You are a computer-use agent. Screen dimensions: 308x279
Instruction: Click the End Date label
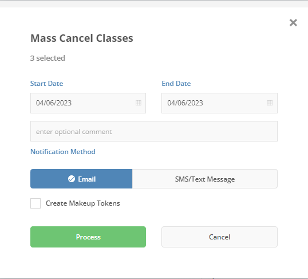pos(176,84)
